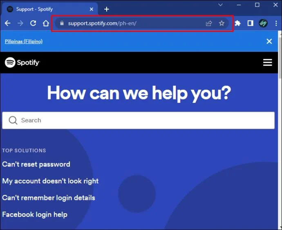Maximize the browser window
The width and height of the screenshot is (282, 230).
click(257, 5)
